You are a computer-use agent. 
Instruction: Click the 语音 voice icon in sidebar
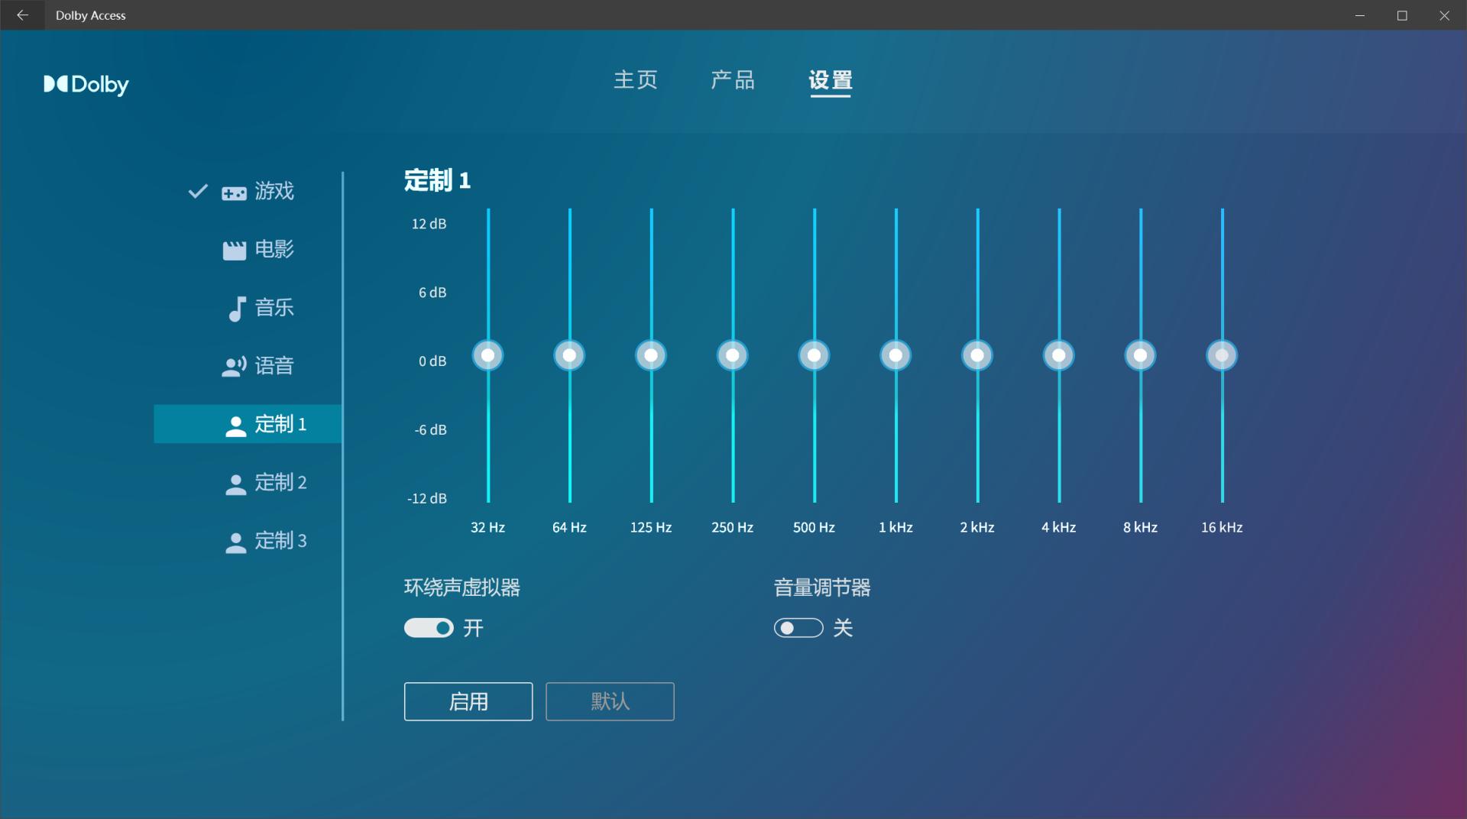point(235,366)
